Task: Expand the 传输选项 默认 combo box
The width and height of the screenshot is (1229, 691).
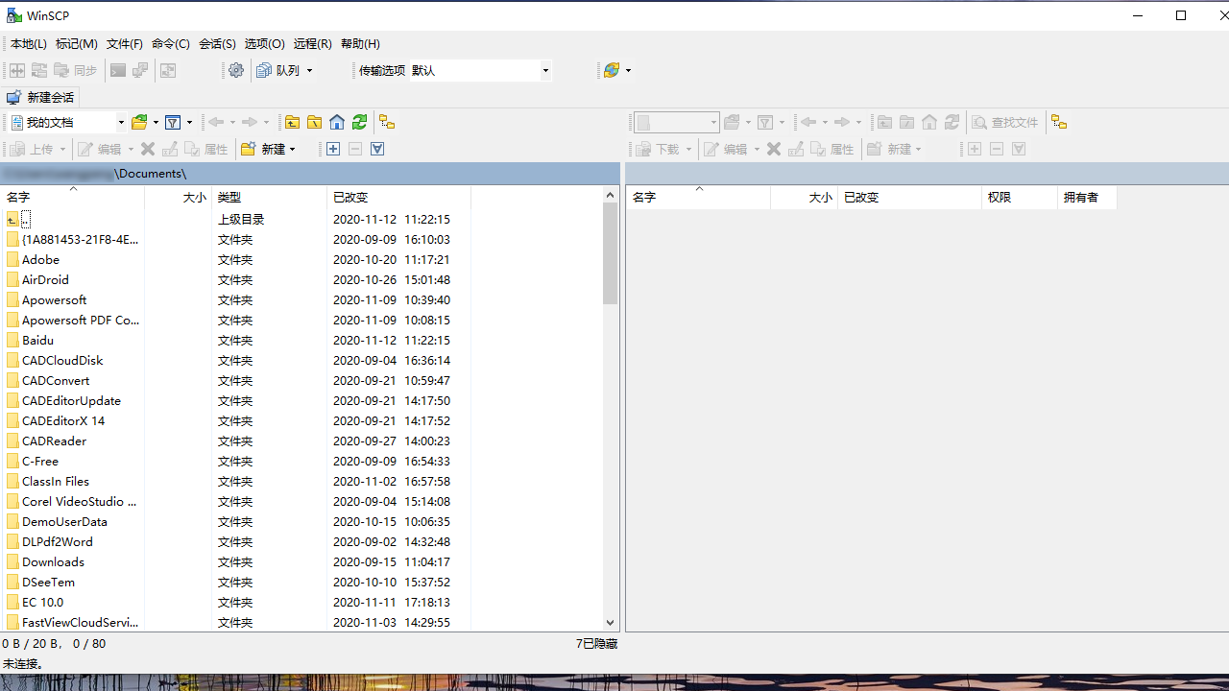Action: click(x=545, y=70)
